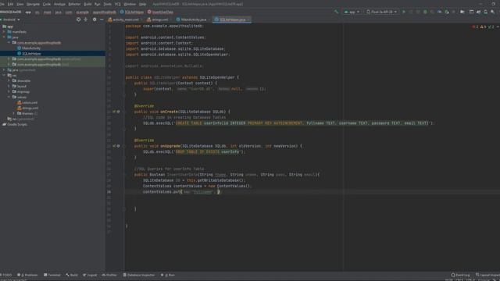Open the Android project view dropdown
The width and height of the screenshot is (500, 281).
(x=10, y=20)
